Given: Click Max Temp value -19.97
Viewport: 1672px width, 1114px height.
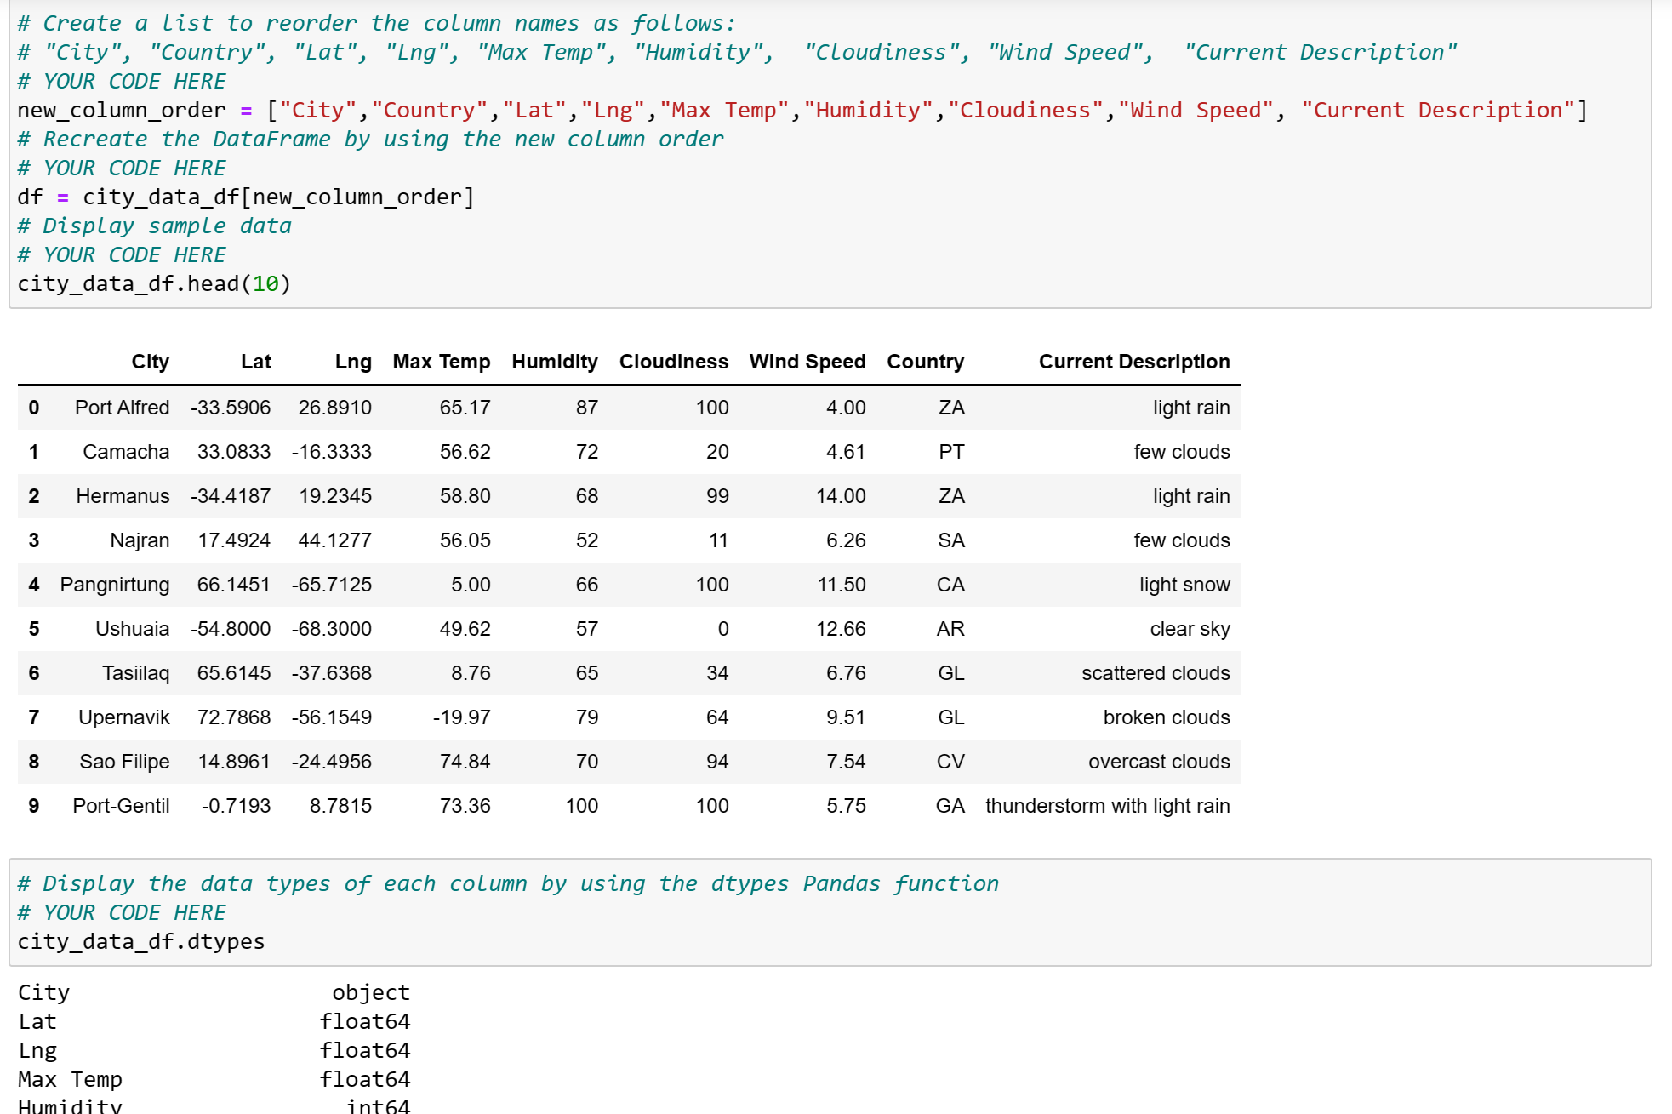Looking at the screenshot, I should click(x=461, y=717).
